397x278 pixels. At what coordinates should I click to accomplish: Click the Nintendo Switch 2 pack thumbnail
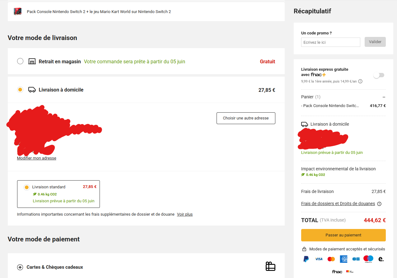[17, 11]
